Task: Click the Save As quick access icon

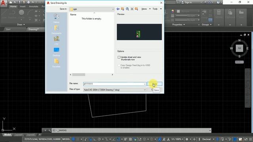Action: (x=24, y=2)
